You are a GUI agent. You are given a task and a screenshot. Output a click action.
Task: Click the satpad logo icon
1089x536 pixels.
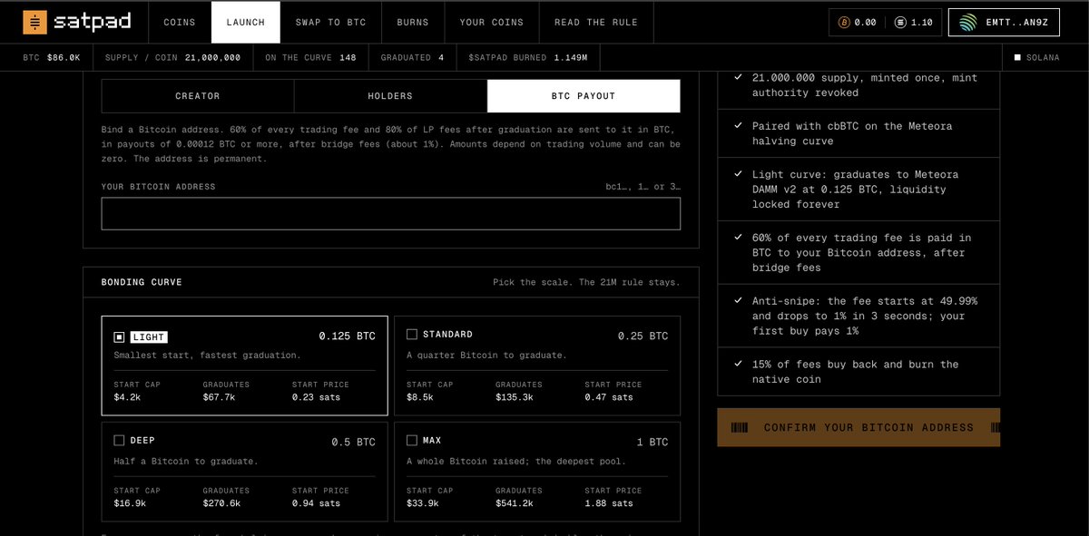click(35, 22)
